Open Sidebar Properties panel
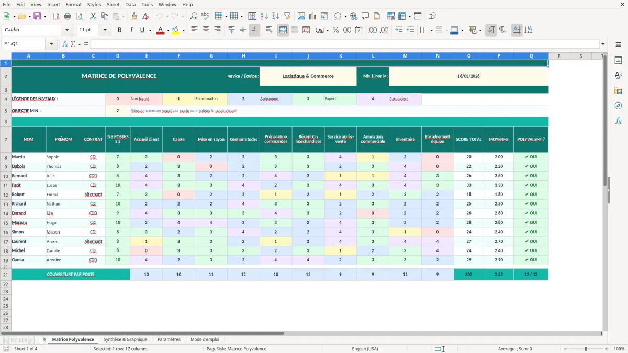The height and width of the screenshot is (353, 628). click(618, 61)
